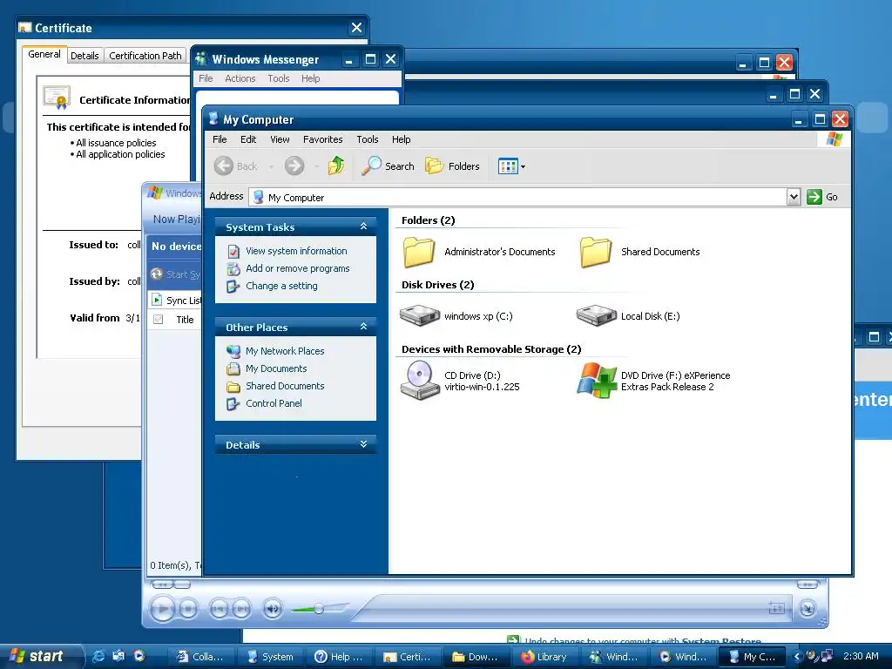
Task: Open the Back history dropdown arrow
Action: pyautogui.click(x=272, y=166)
